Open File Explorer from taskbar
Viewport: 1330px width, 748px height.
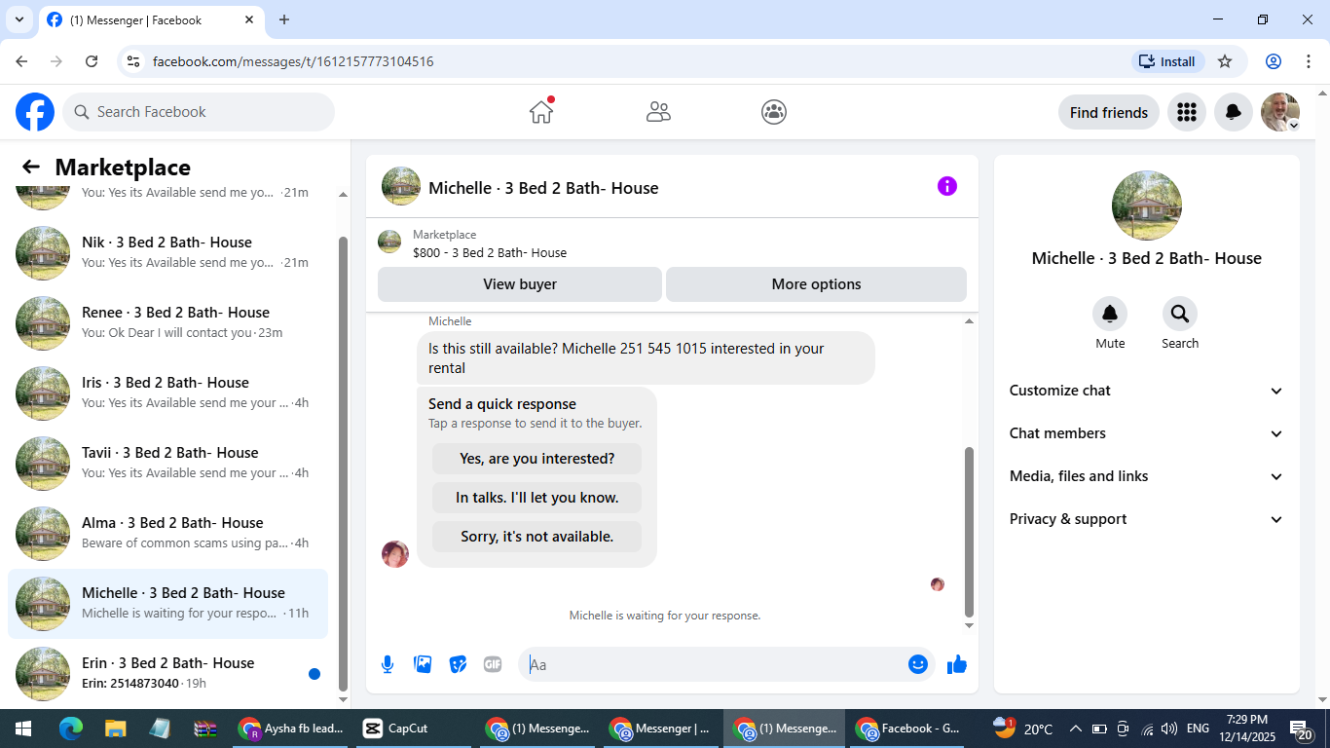(115, 729)
